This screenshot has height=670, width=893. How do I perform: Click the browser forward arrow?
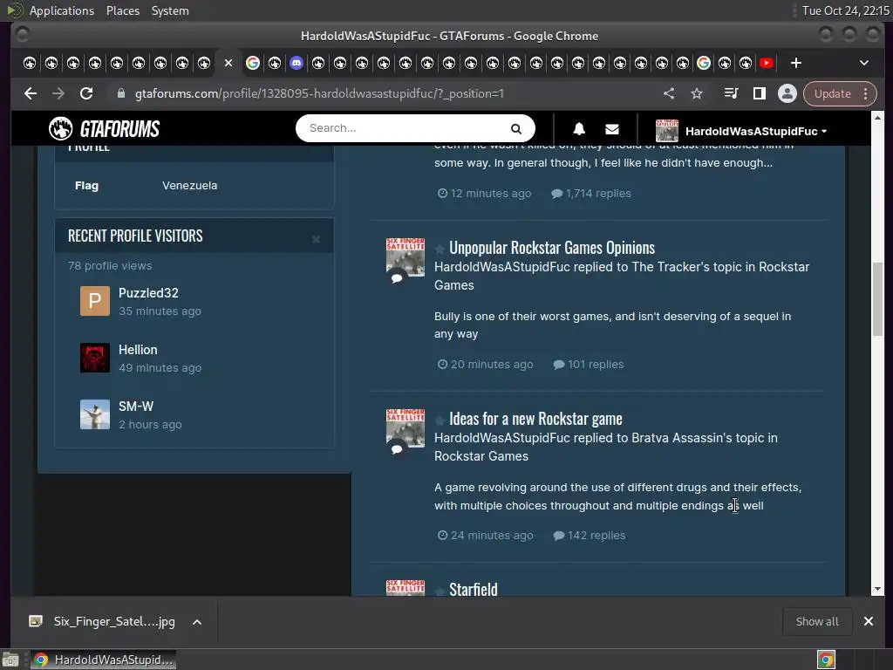click(58, 93)
